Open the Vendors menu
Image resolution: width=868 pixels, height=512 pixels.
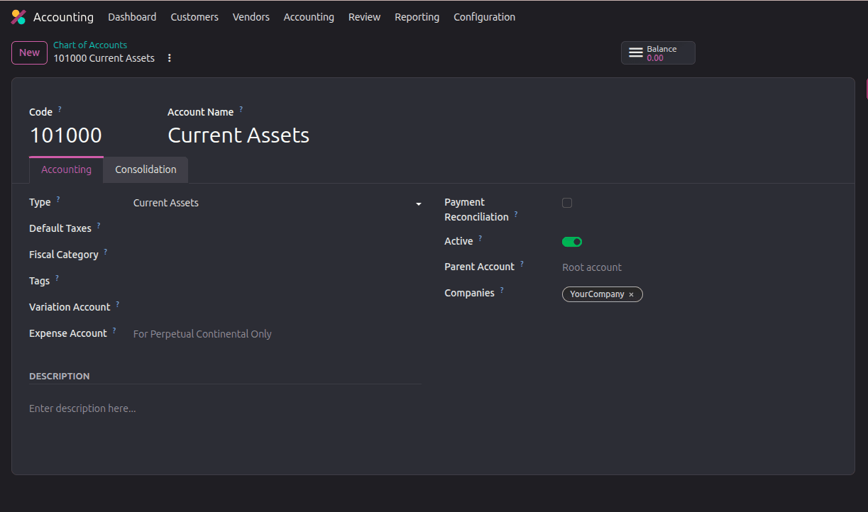[x=251, y=17]
